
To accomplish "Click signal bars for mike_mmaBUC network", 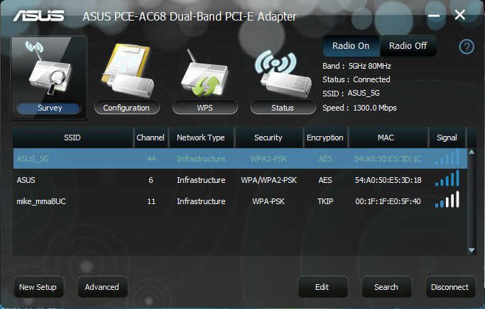I will pos(447,200).
